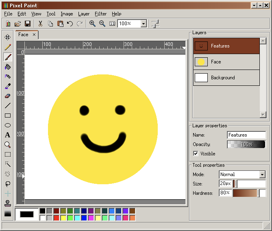
Task: Open the zoom level 100% dropdown
Action: click(x=144, y=24)
